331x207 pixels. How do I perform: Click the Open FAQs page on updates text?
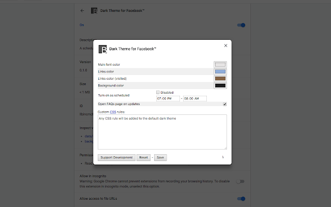click(119, 104)
